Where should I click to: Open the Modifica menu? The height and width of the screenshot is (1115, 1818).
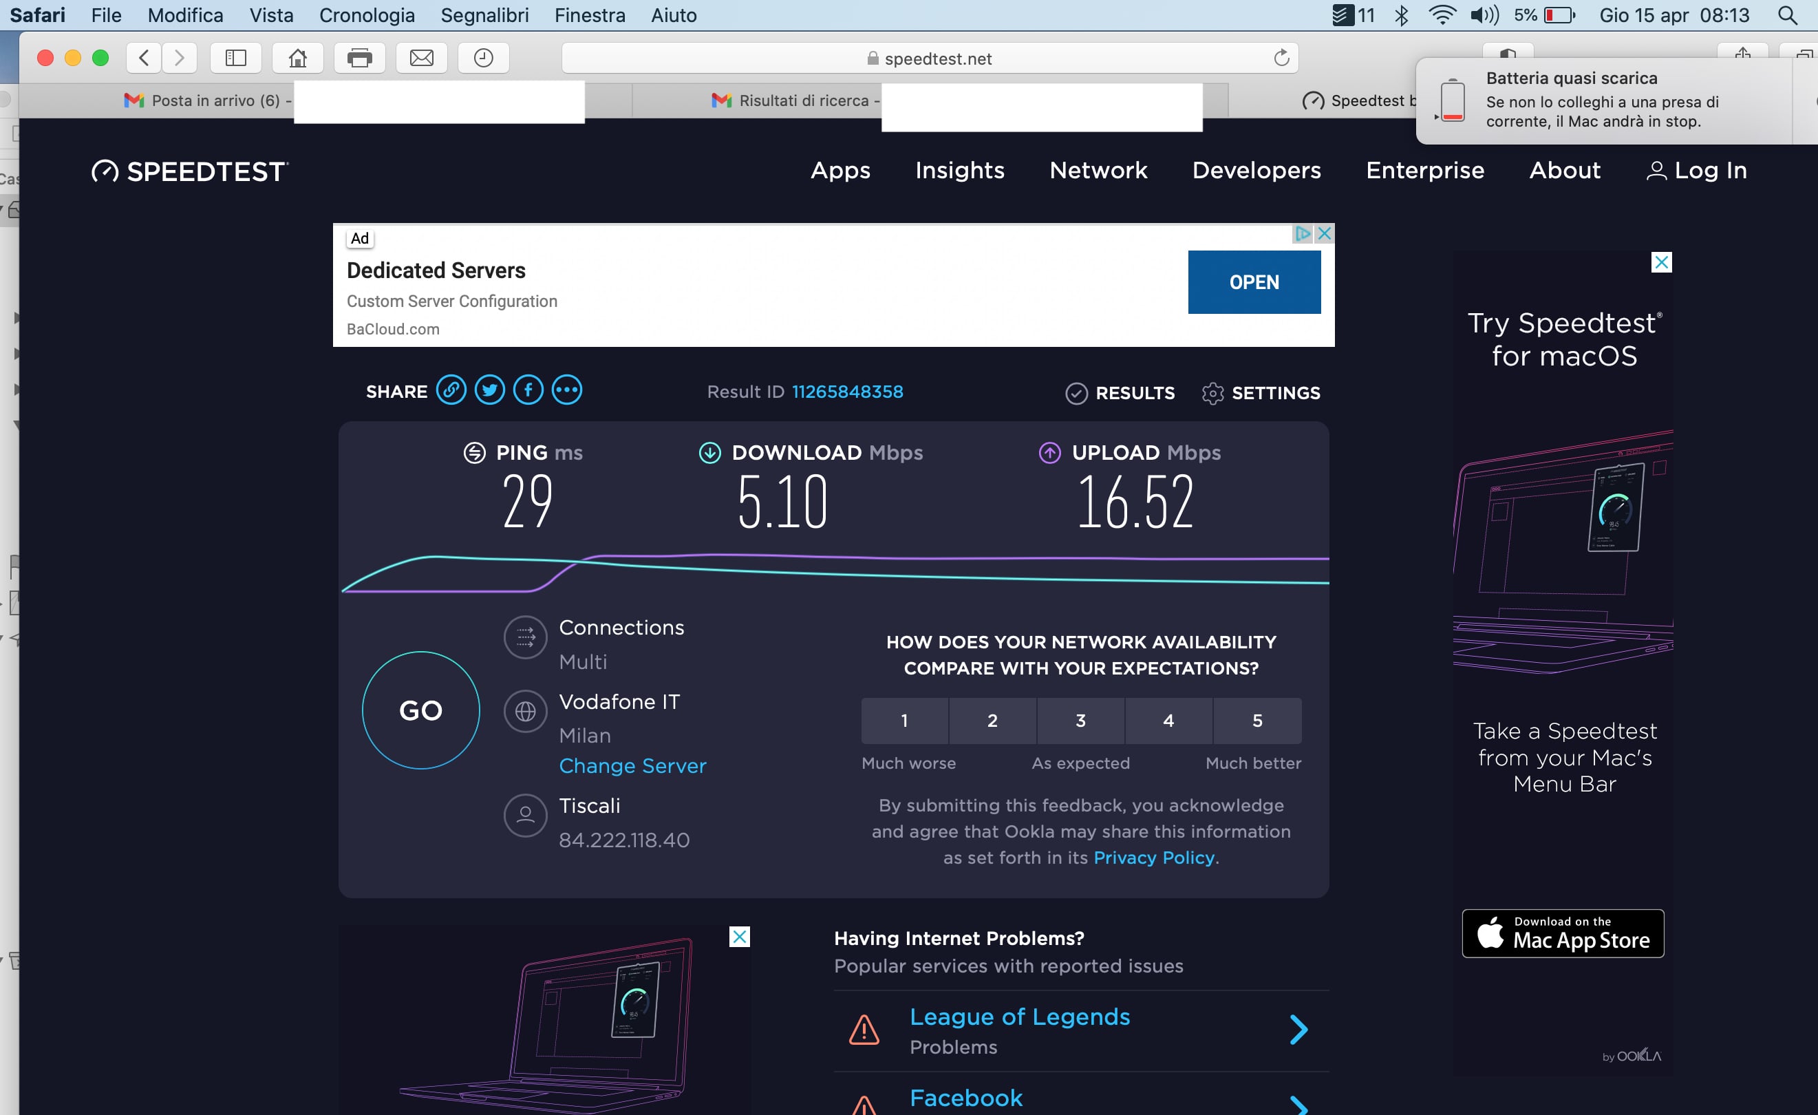[185, 14]
